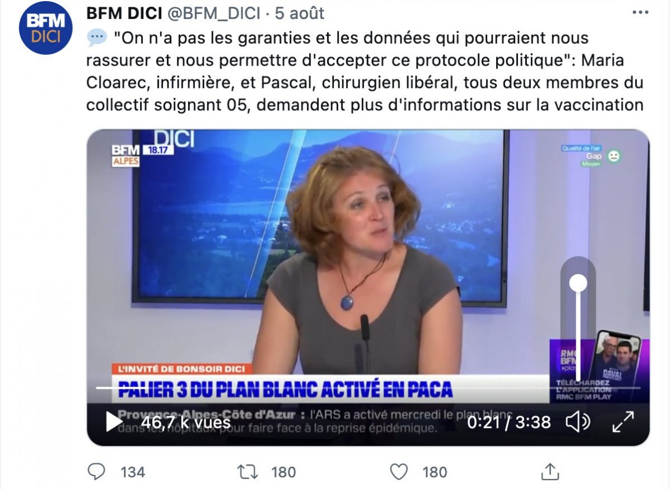Like the tweet with the heart icon

pos(399,472)
